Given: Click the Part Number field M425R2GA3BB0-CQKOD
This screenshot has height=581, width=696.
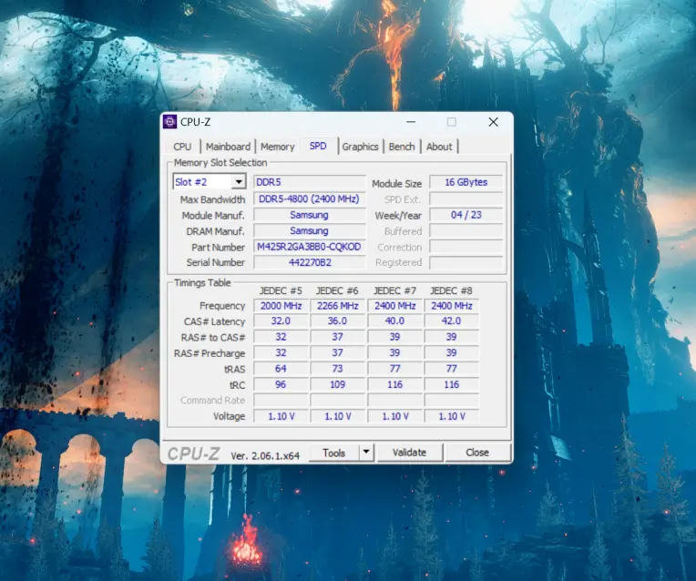Looking at the screenshot, I should click(x=309, y=247).
